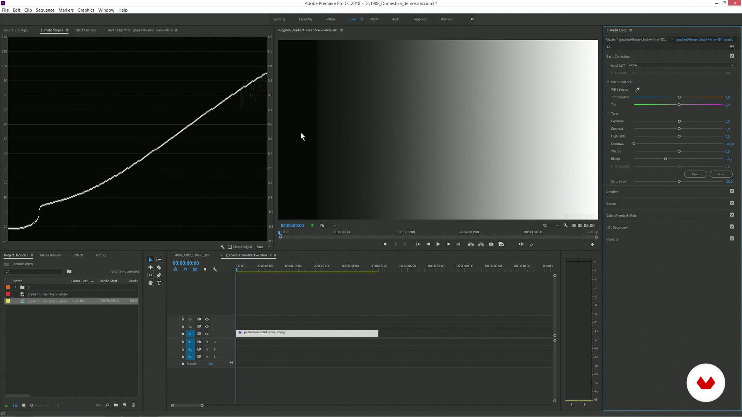Switch to Editing workspace tab
The height and width of the screenshot is (417, 742).
pos(330,19)
